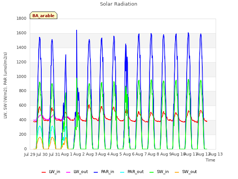Toggle the PAR_out series legend label
This screenshot has height=179, width=238.
[135, 172]
